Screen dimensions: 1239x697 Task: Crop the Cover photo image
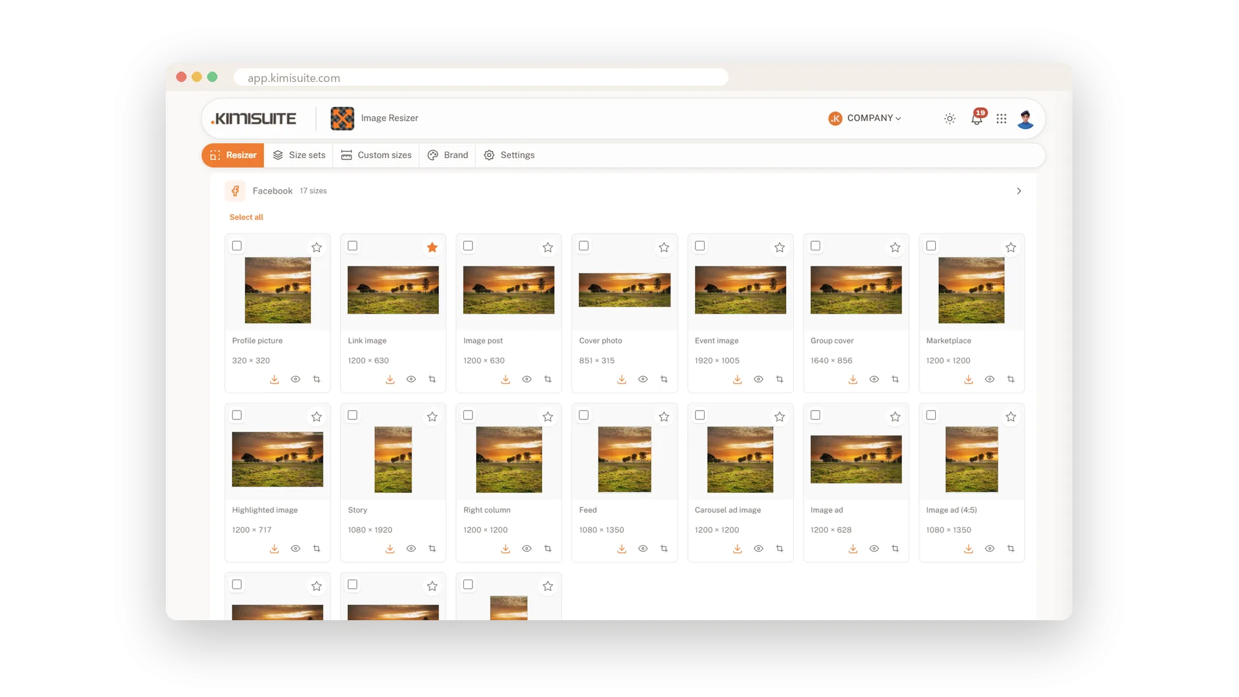pyautogui.click(x=664, y=379)
